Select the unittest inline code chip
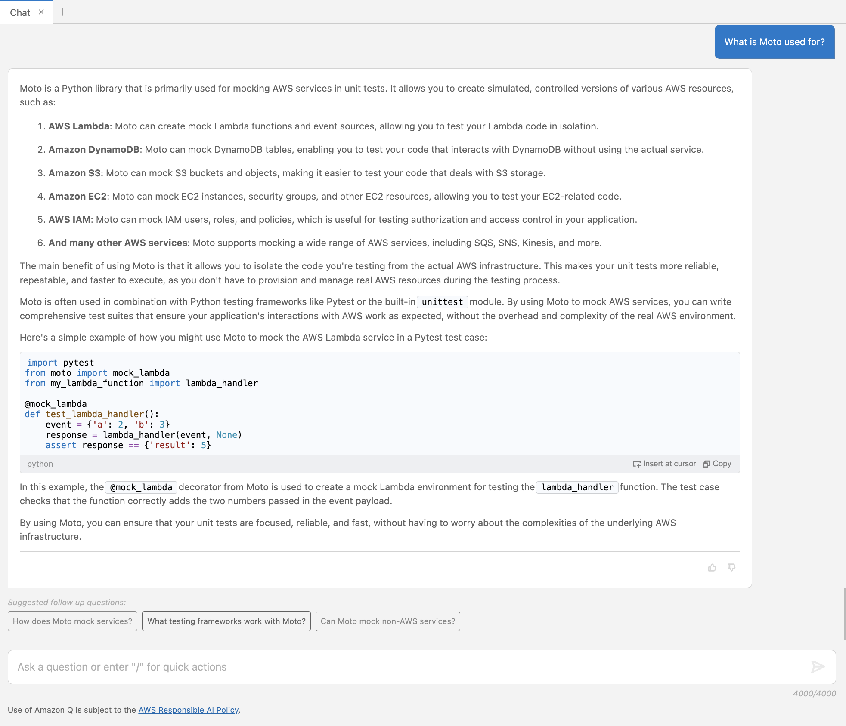Image resolution: width=846 pixels, height=726 pixels. [x=442, y=301]
